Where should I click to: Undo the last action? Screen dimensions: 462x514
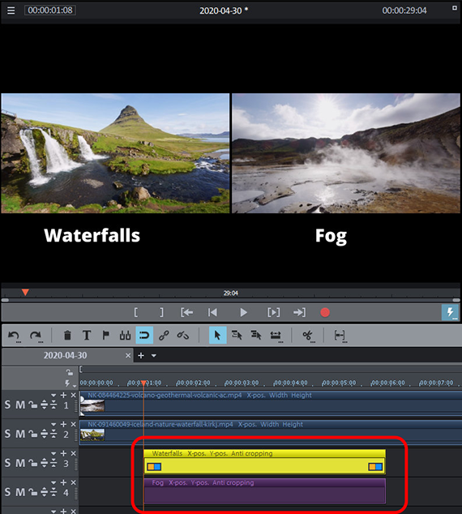(14, 336)
